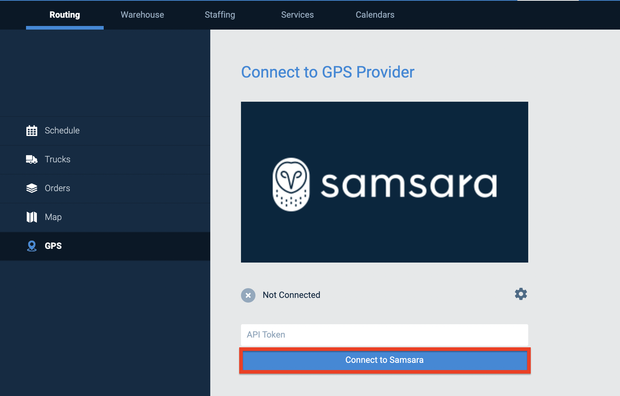620x396 pixels.
Task: Click the Samsara owl logo icon
Action: (x=291, y=184)
